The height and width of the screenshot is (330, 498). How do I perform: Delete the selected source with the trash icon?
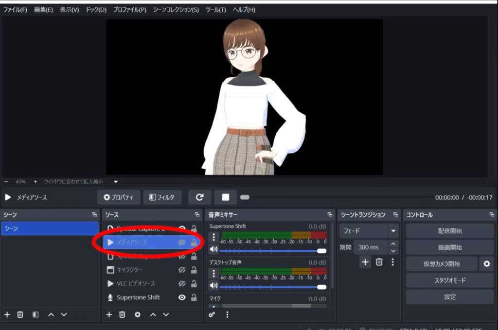pos(123,314)
